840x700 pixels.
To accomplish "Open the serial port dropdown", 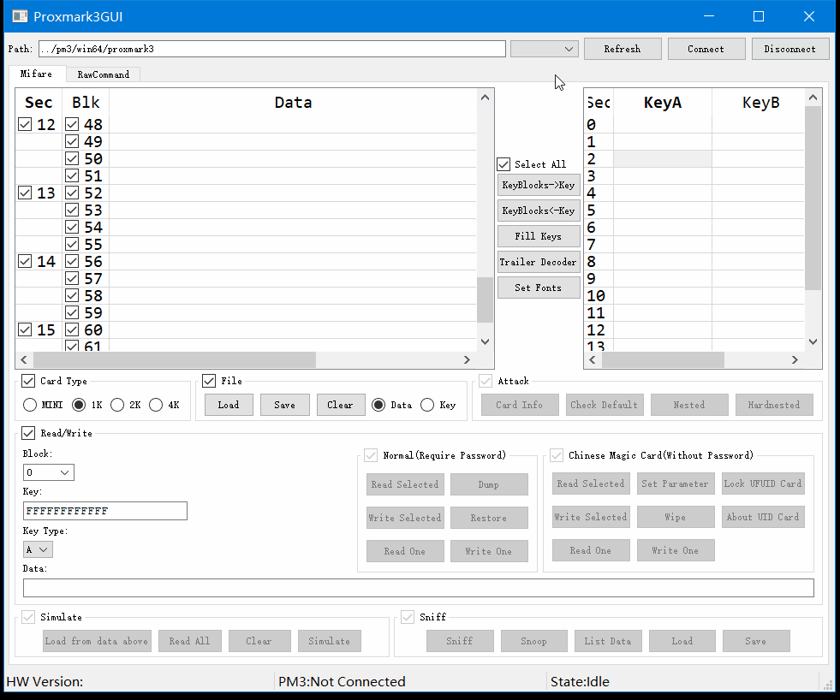I will (x=545, y=49).
